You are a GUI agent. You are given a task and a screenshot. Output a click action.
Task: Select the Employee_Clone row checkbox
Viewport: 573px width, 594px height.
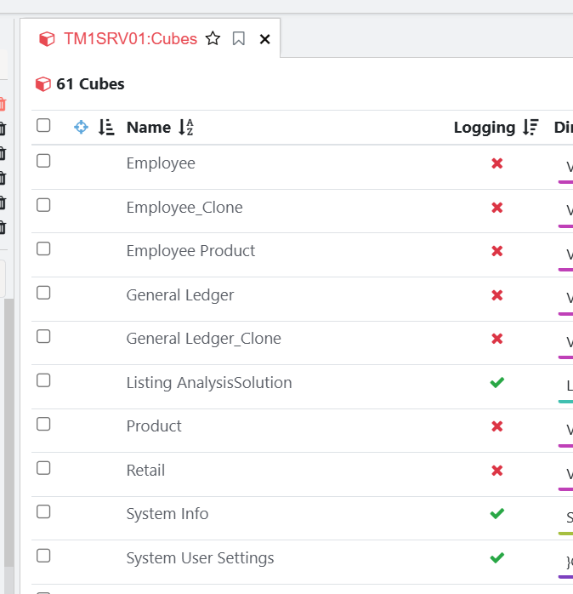[43, 205]
